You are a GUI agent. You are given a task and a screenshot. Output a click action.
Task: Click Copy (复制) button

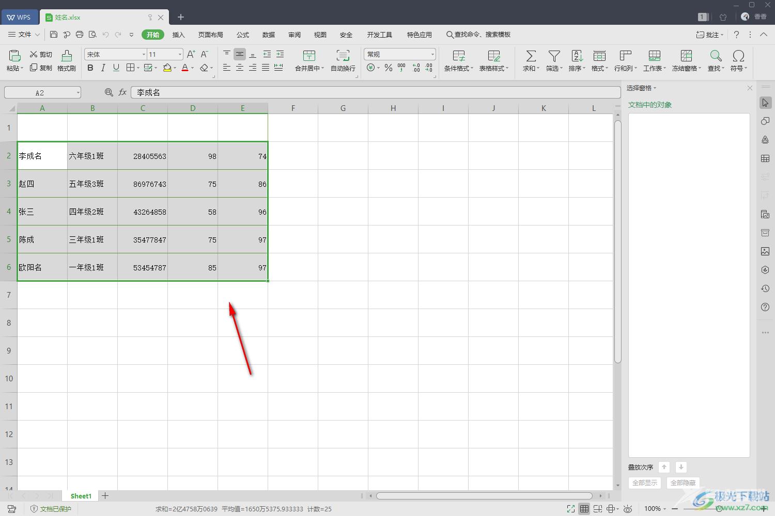click(41, 68)
